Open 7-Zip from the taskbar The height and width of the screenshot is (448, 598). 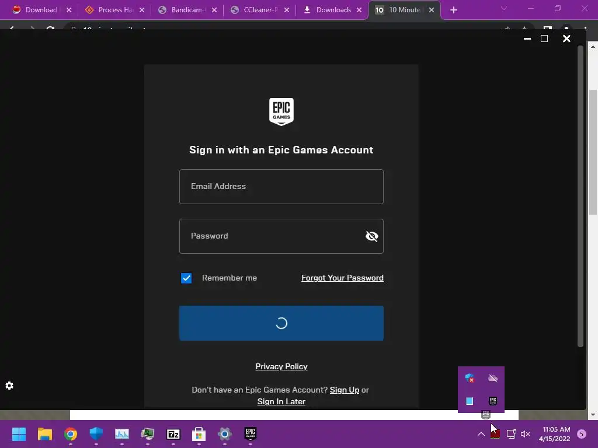tap(173, 434)
